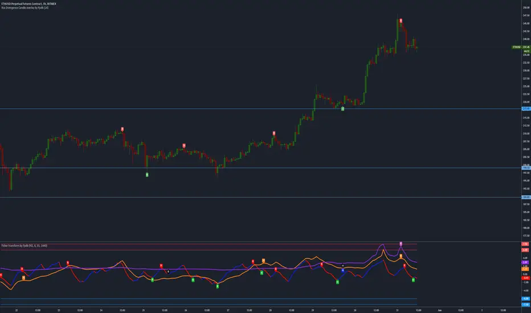Click the purple 2.97 Fisher value label
The height and width of the screenshot is (313, 531).
525,262
